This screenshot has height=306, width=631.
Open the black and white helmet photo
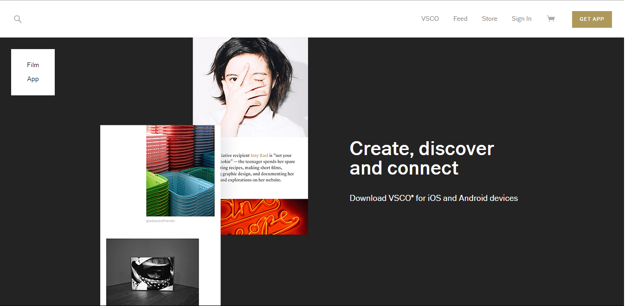(153, 272)
